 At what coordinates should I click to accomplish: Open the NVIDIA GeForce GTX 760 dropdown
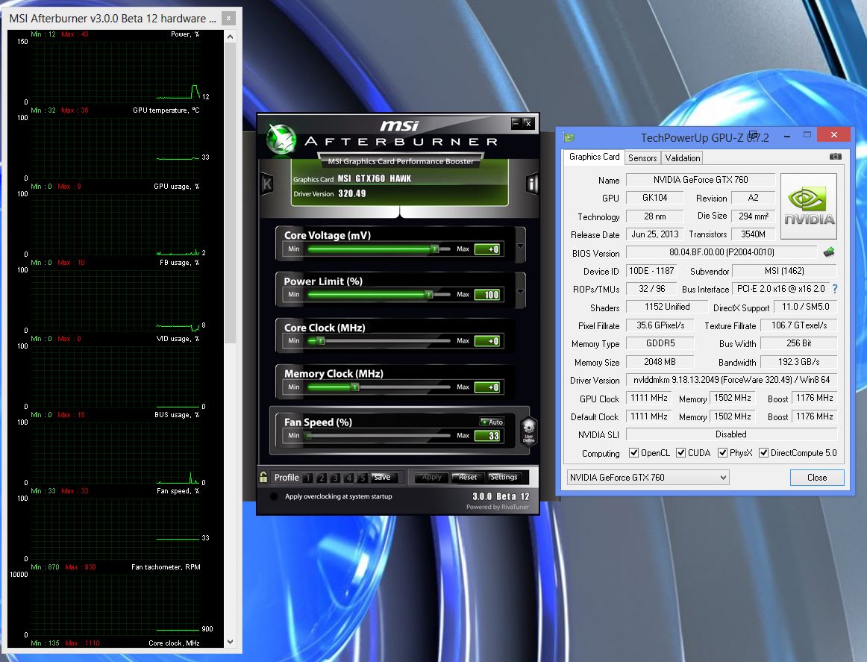(x=648, y=477)
